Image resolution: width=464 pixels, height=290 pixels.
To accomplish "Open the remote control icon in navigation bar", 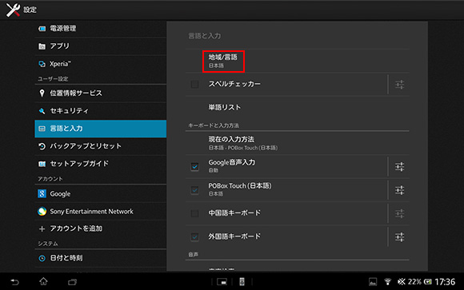I will pos(242,282).
